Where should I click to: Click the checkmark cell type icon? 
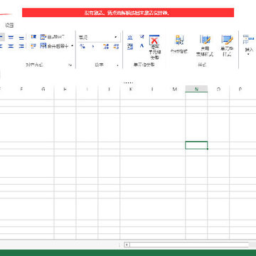click(142, 37)
